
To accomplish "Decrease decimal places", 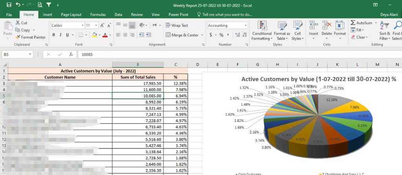I will tap(245, 35).
